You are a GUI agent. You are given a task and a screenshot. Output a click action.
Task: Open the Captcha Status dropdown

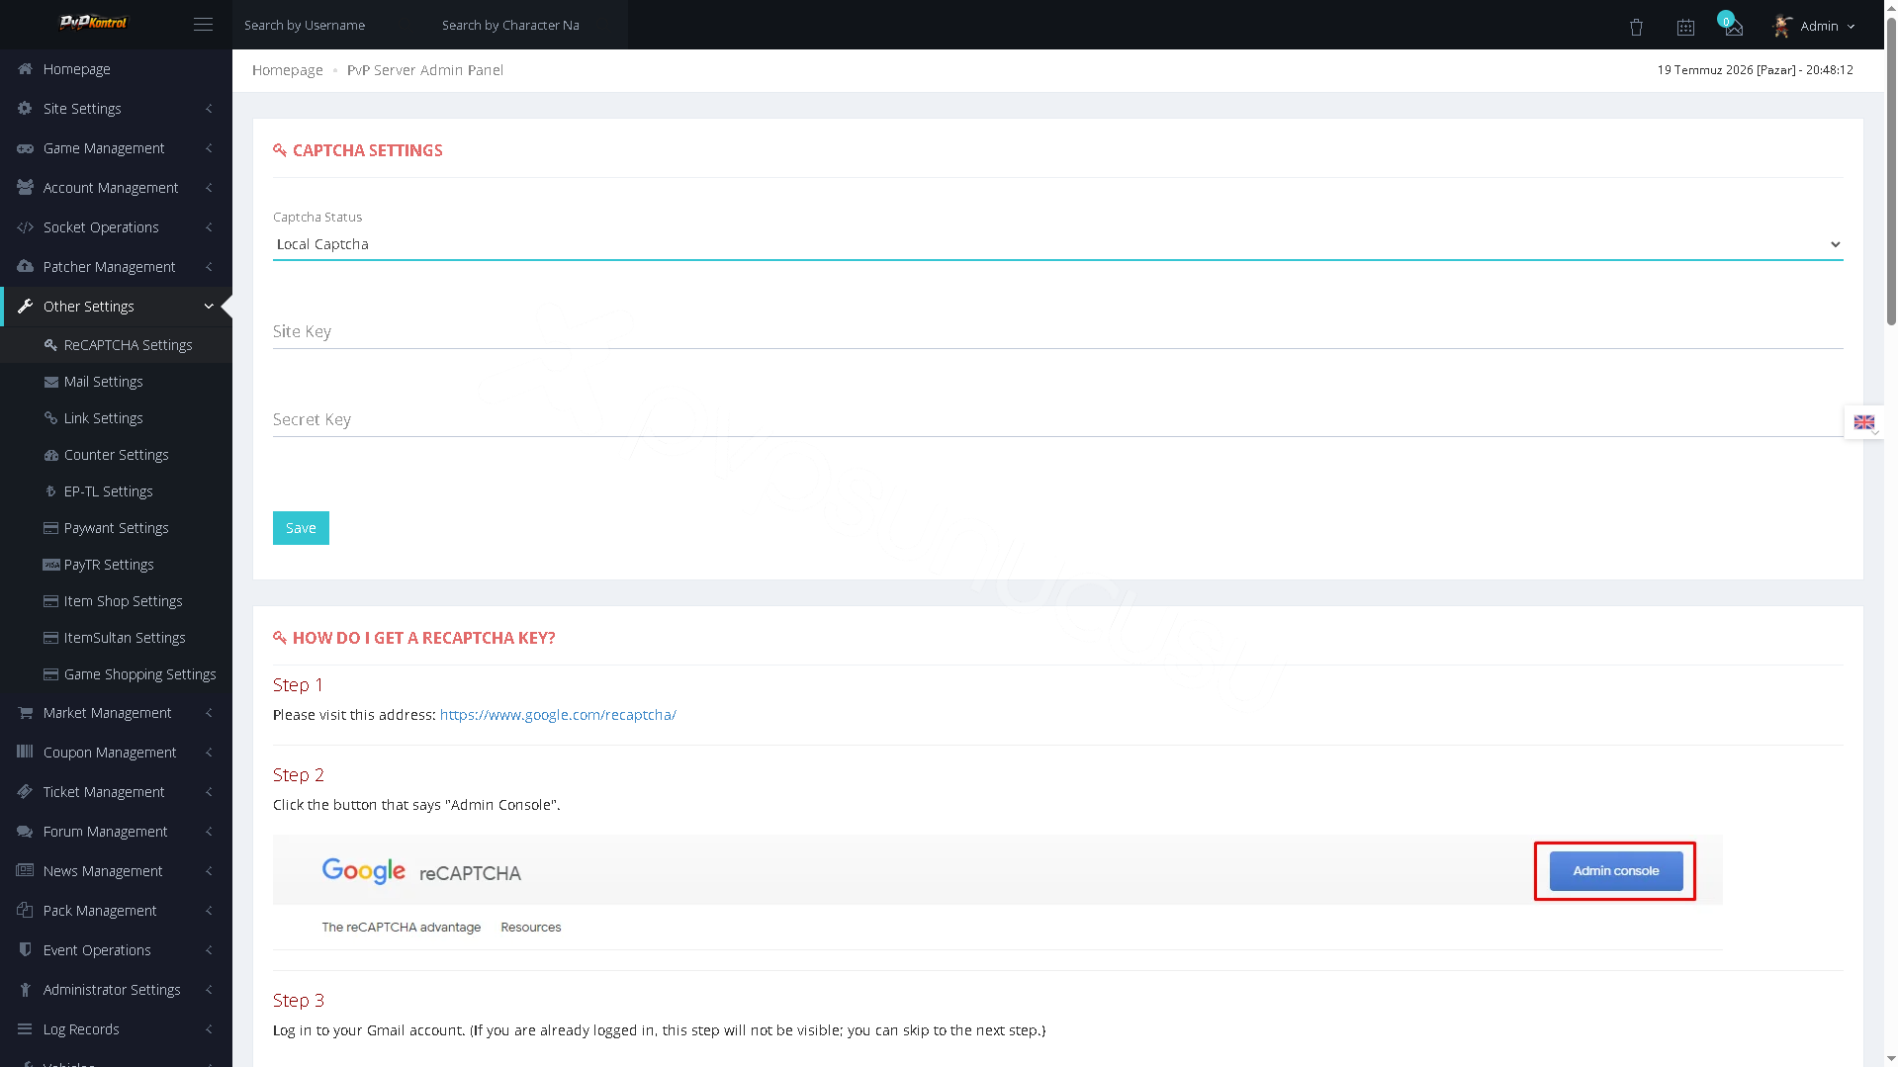(x=1057, y=244)
